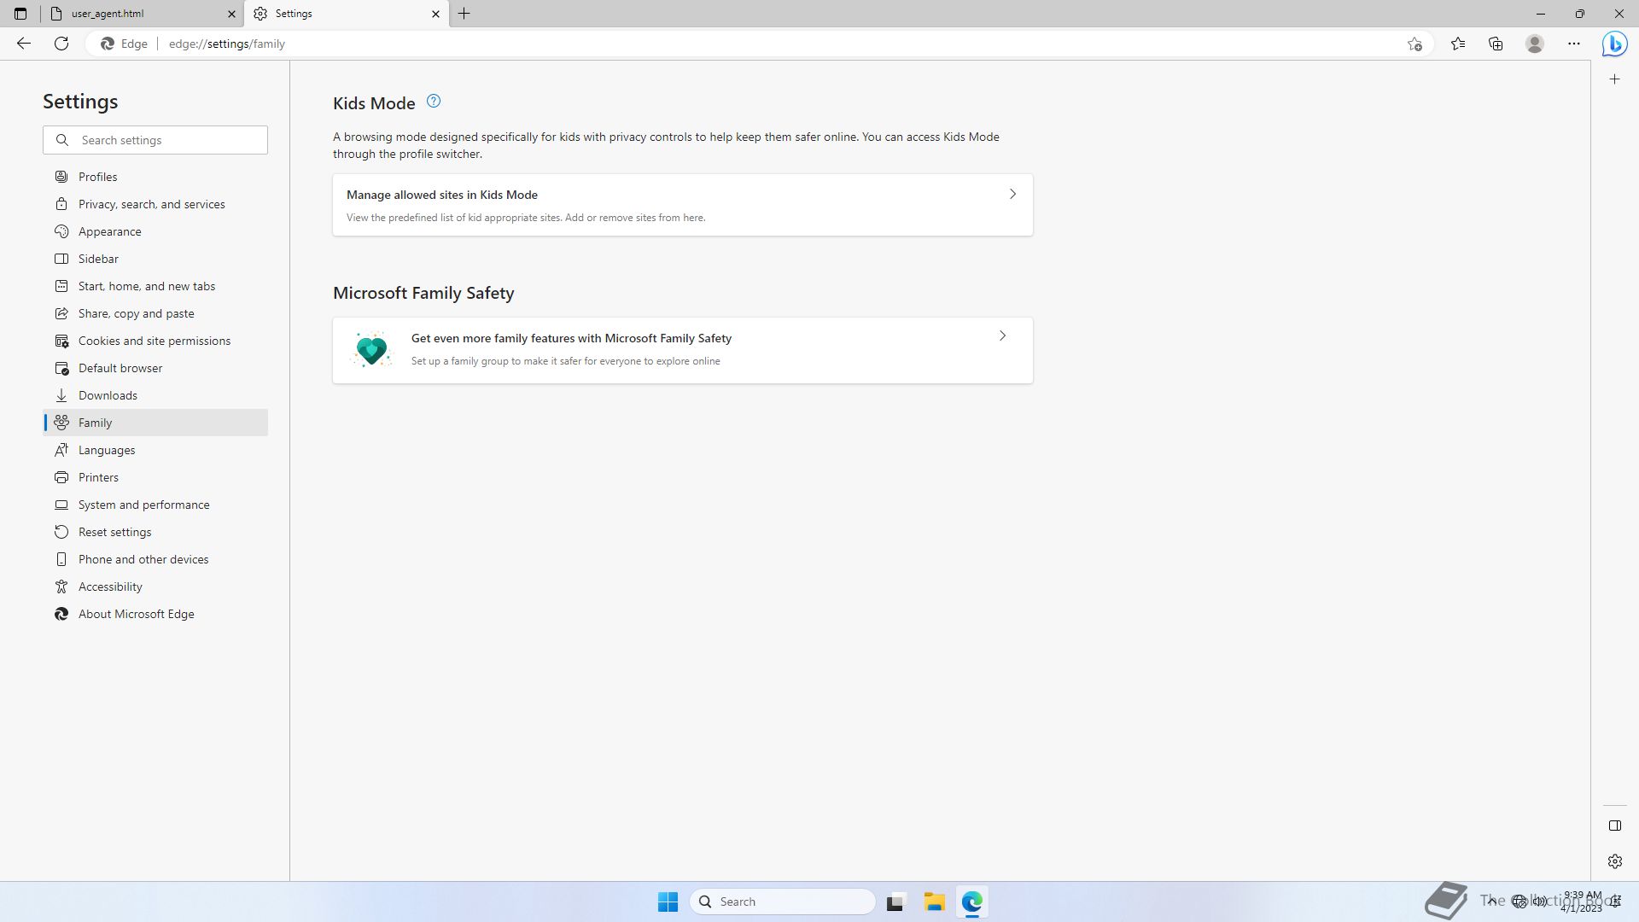This screenshot has width=1639, height=922.
Task: Click the Printers icon in settings list
Action: pos(61,477)
